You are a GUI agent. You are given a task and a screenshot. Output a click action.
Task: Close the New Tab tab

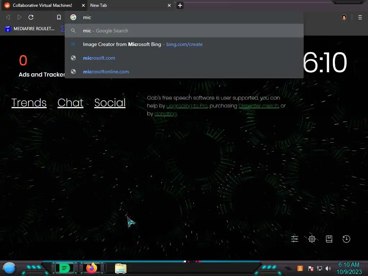(x=169, y=5)
